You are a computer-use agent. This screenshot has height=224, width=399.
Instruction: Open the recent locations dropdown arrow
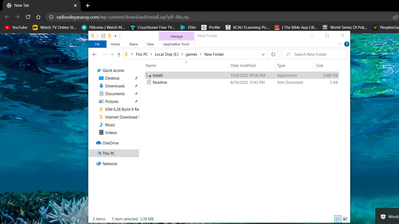pyautogui.click(x=112, y=54)
